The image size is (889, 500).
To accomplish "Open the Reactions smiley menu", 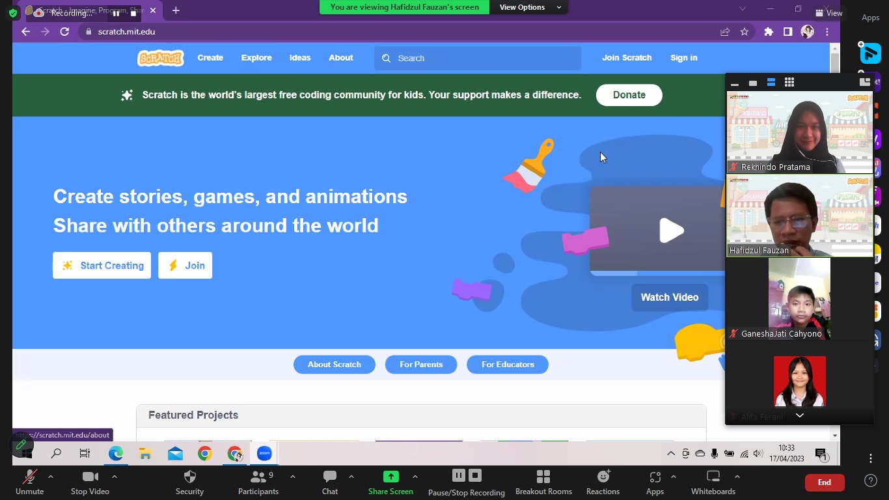I will 603,482.
